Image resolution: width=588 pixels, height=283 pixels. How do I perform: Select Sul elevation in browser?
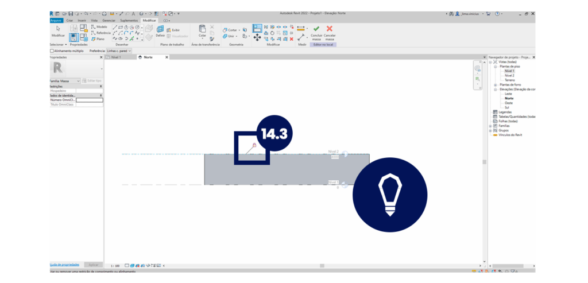(507, 107)
